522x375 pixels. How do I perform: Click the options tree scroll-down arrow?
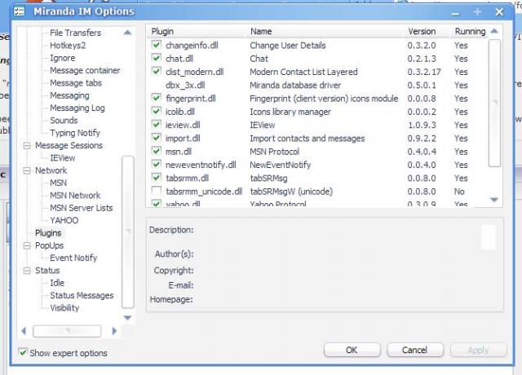pyautogui.click(x=127, y=317)
